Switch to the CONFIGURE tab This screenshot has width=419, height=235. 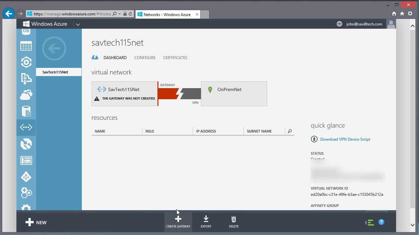pyautogui.click(x=145, y=57)
